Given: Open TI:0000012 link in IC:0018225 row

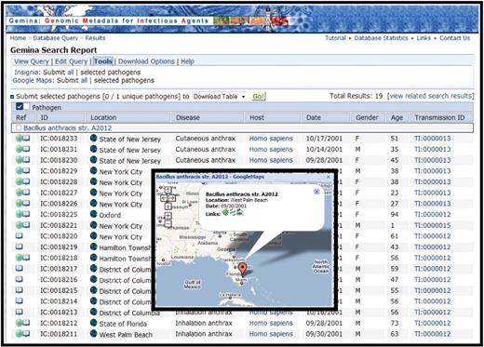Looking at the screenshot, I should [x=433, y=214].
